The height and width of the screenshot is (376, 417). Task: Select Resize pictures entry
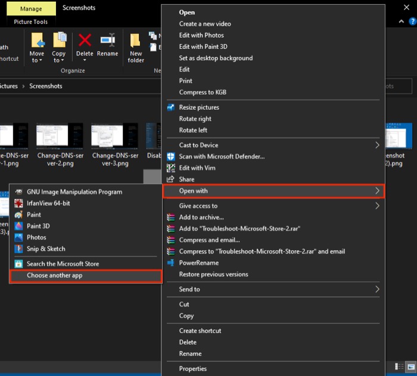273,107
